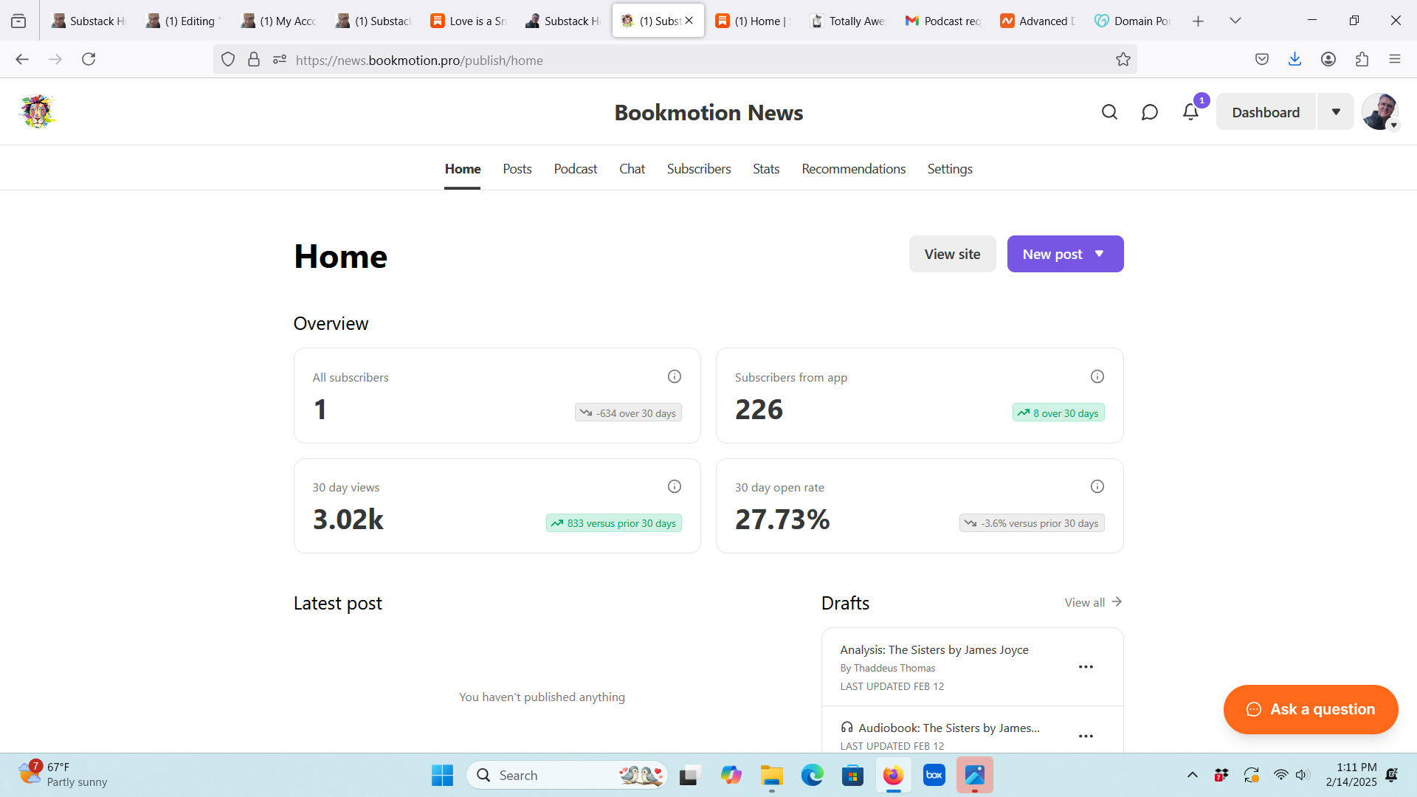
Task: Open the chat bubble icon in header
Action: tap(1150, 112)
